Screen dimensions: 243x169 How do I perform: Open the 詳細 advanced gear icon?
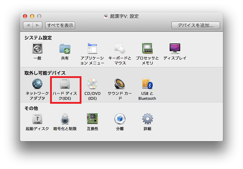[x=147, y=119]
